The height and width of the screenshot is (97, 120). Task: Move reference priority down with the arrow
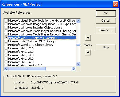coord(88,52)
